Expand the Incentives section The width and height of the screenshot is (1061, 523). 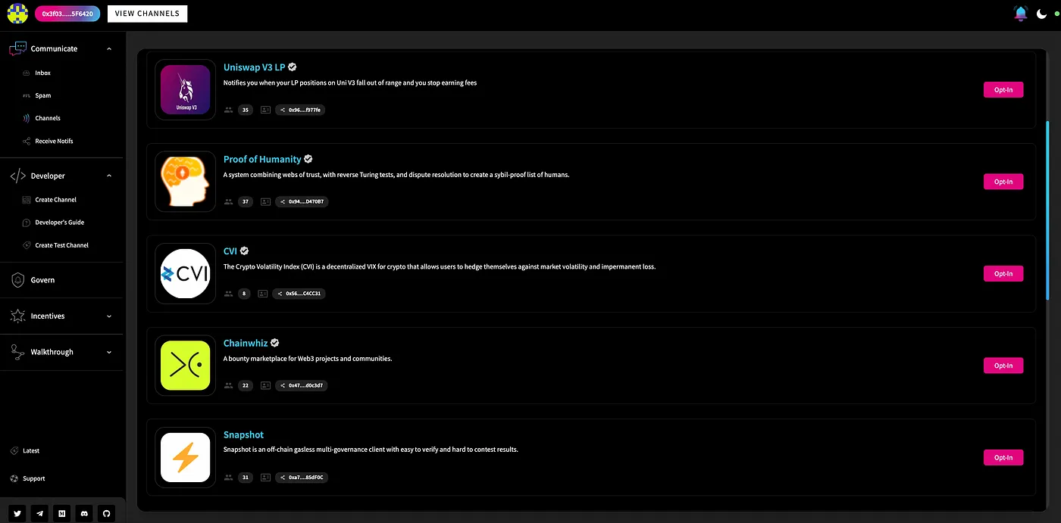pyautogui.click(x=108, y=316)
